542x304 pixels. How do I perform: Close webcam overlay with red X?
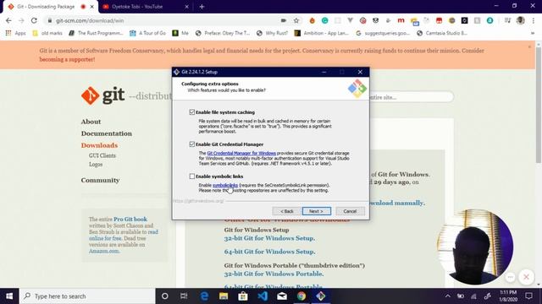point(526,277)
